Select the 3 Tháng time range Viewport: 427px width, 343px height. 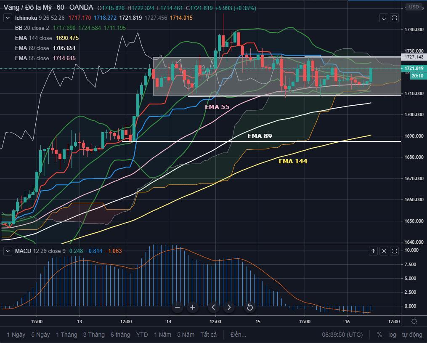(x=94, y=335)
